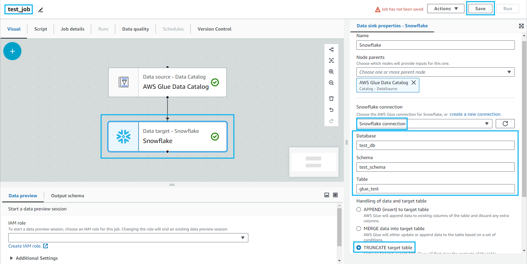Screen dimensions: 527x264
Task: Open the Version Control tab
Action: tap(214, 29)
